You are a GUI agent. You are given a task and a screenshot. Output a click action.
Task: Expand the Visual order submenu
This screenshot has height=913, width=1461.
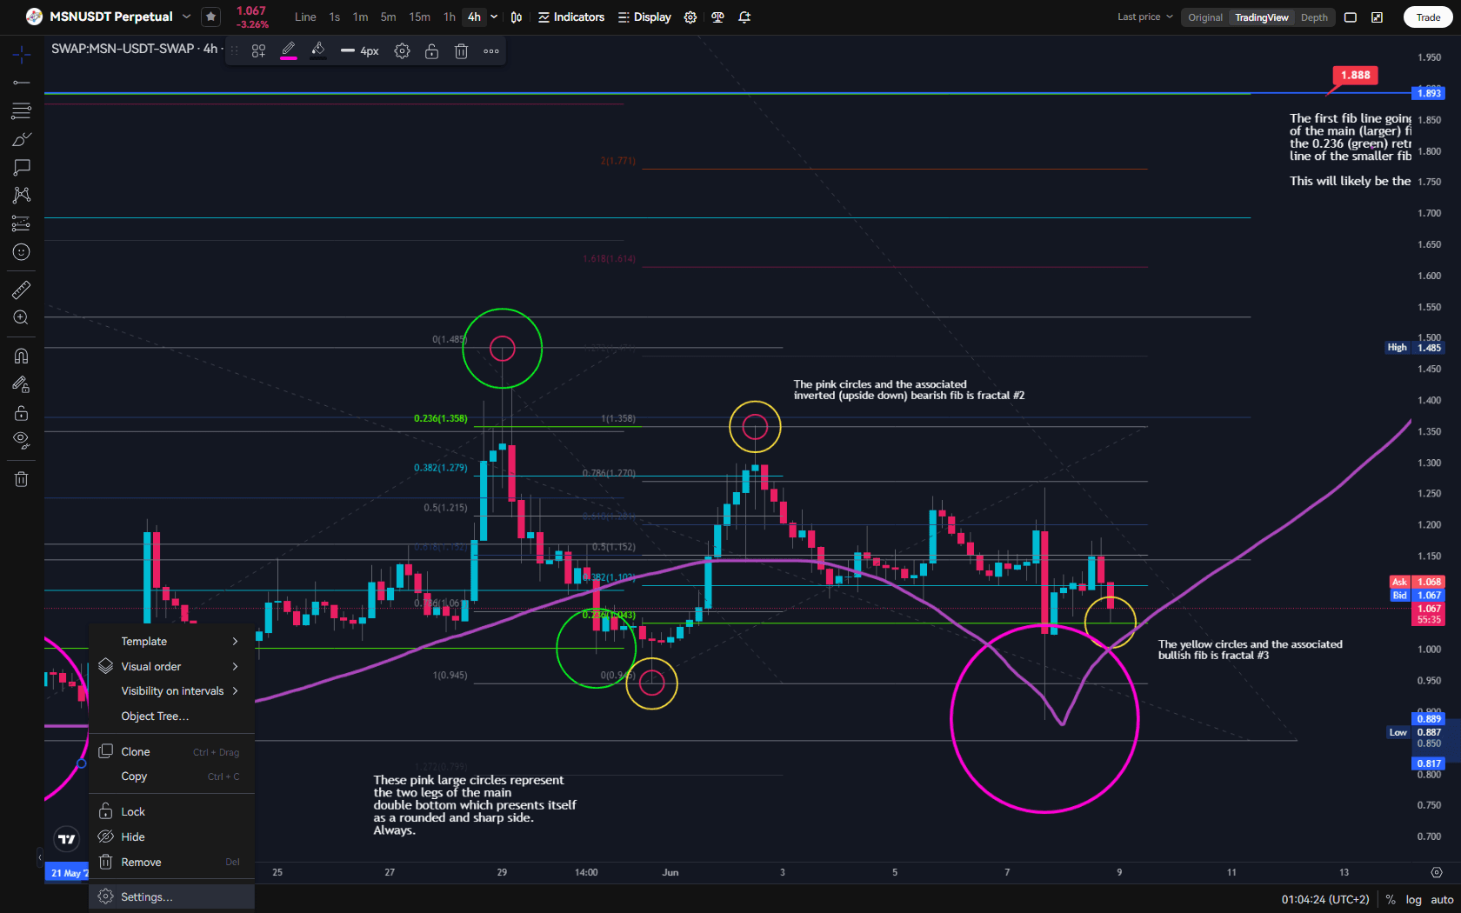(171, 666)
